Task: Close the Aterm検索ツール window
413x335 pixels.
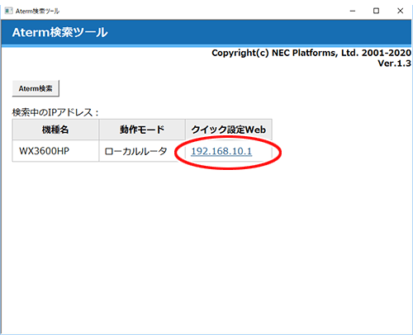Action: tap(400, 11)
